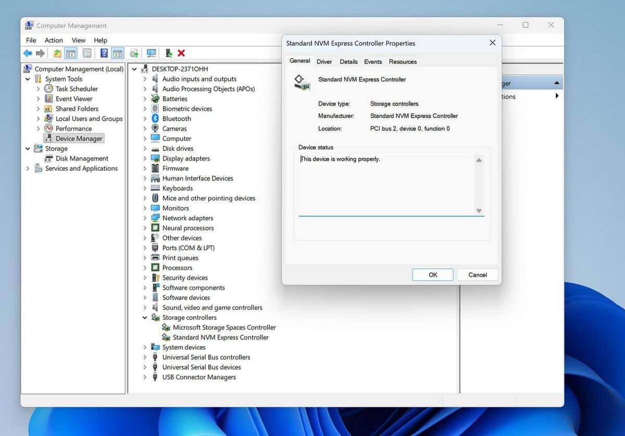The image size is (625, 436).
Task: Toggle the Show/Hide console tree icon
Action: click(71, 53)
